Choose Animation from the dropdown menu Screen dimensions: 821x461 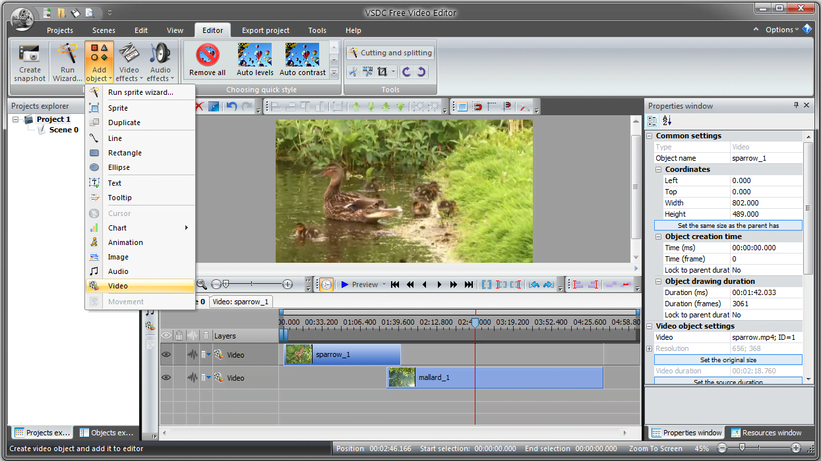[140, 242]
